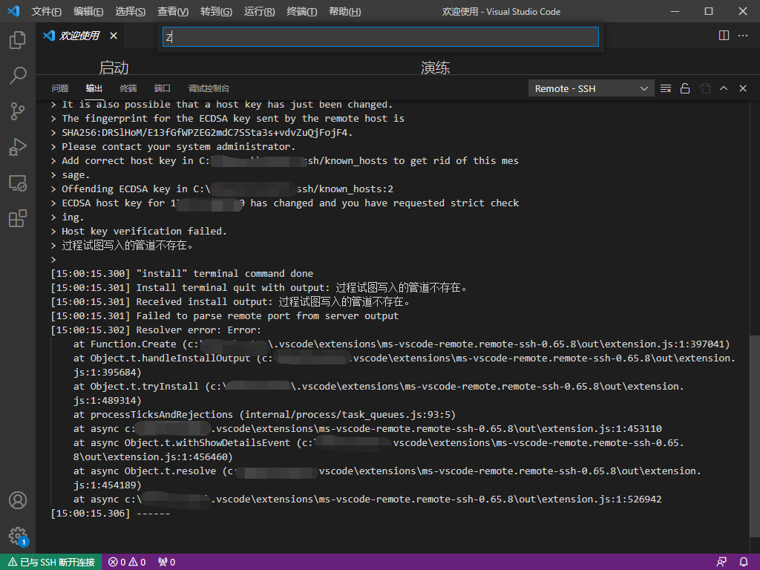Open the Remote Explorer view
760x570 pixels.
(x=18, y=183)
